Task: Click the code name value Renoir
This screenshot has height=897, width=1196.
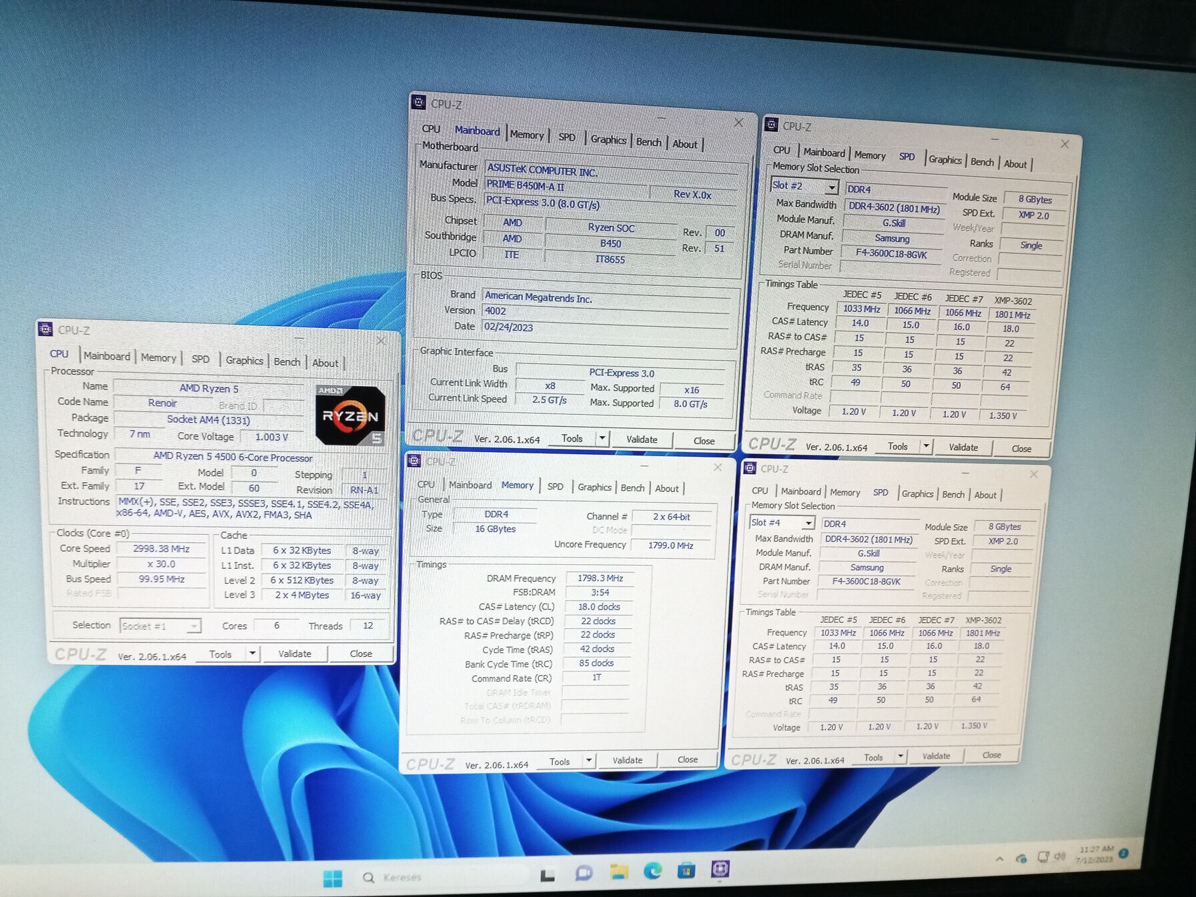Action: [162, 403]
